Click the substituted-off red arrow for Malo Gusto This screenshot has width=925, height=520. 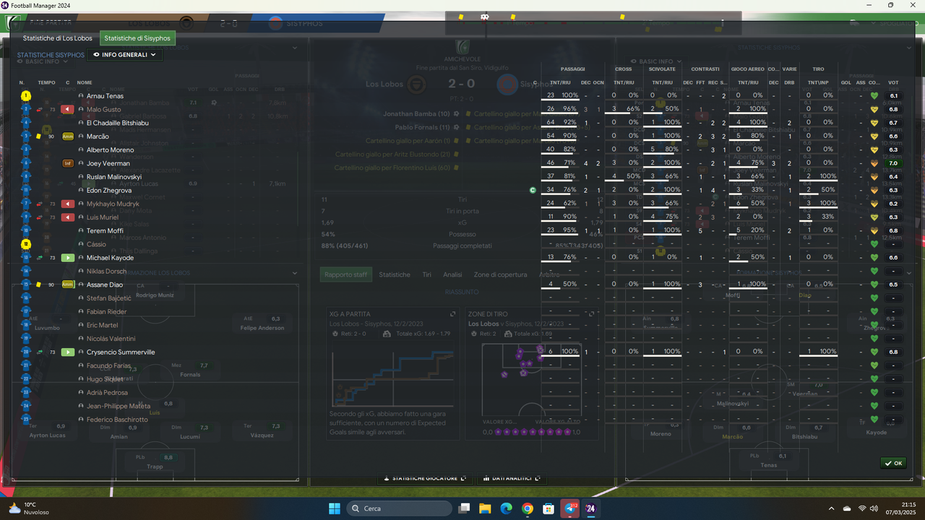67,109
